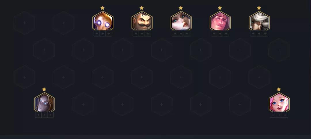Add item in last slot under white-haired champion
The image size is (311, 139).
click(265, 34)
